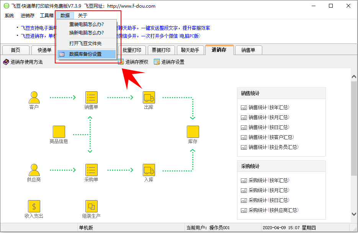Image resolution: width=358 pixels, height=233 pixels.
Task: Click the 出库 outbound truck icon
Action: pos(149,97)
